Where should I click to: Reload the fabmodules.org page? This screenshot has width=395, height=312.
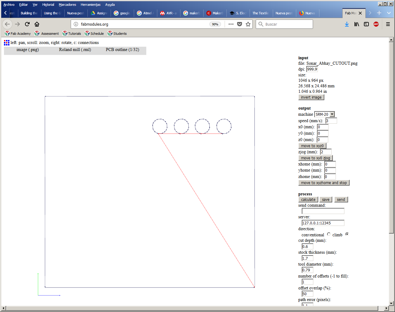27,24
